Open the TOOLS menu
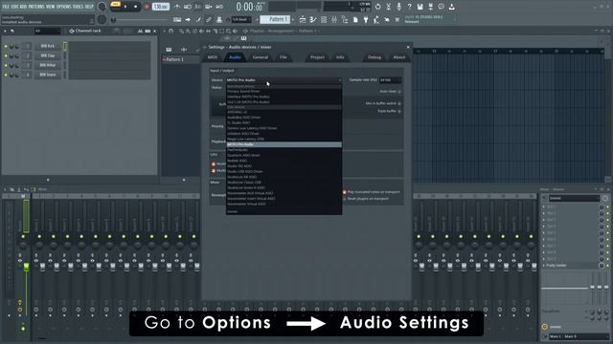Viewport: 613px width, 344px height. pos(79,7)
